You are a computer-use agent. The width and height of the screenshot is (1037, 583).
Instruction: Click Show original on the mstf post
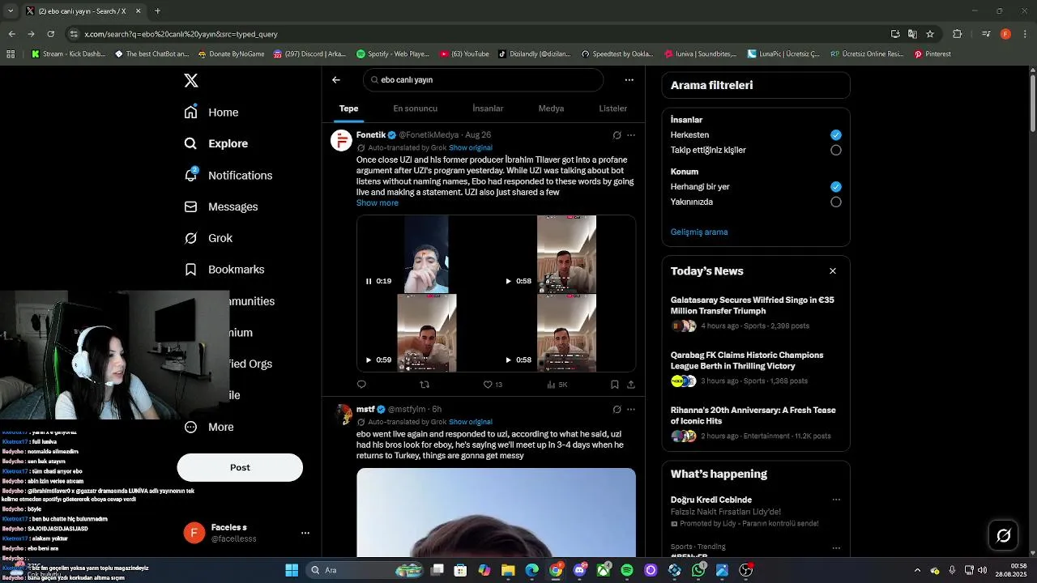point(471,422)
